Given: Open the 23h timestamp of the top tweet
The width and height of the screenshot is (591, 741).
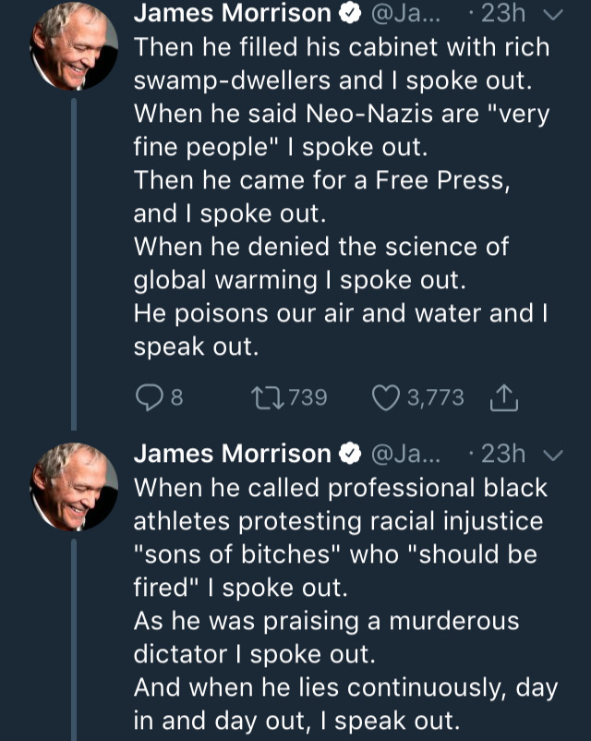Looking at the screenshot, I should click(505, 14).
